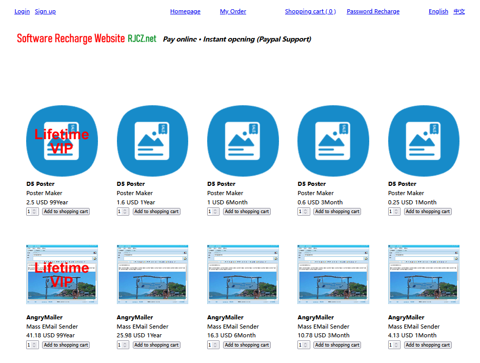
Task: Open the Homepage navigation link
Action: (x=185, y=11)
